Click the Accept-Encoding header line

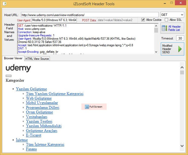tap(38, 52)
